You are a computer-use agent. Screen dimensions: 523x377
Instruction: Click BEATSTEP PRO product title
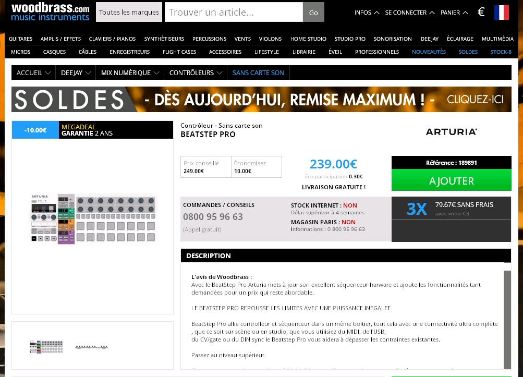[208, 135]
